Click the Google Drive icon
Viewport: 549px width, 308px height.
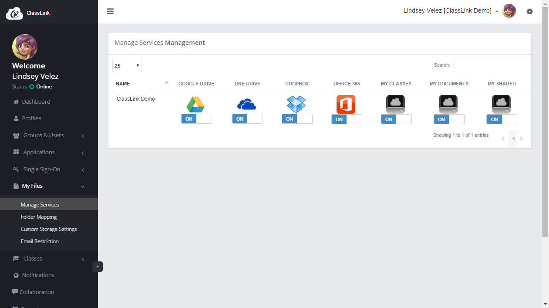pos(195,105)
